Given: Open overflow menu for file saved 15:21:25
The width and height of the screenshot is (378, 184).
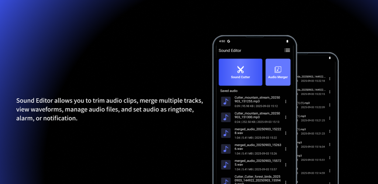Looking at the screenshot, I should click(x=330, y=118).
